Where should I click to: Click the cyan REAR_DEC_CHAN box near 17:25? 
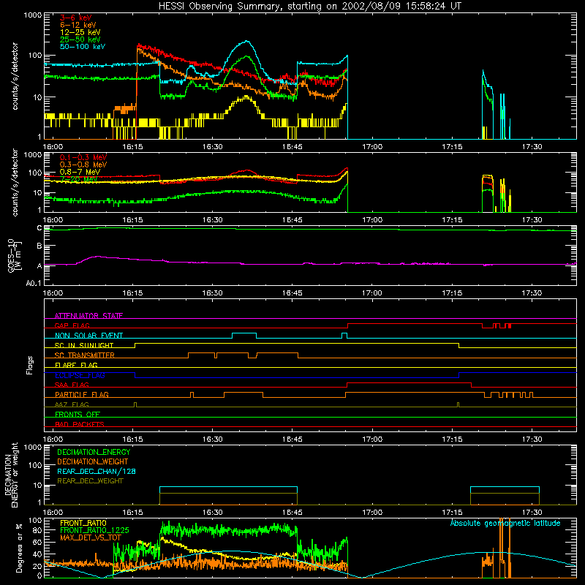[x=505, y=487]
